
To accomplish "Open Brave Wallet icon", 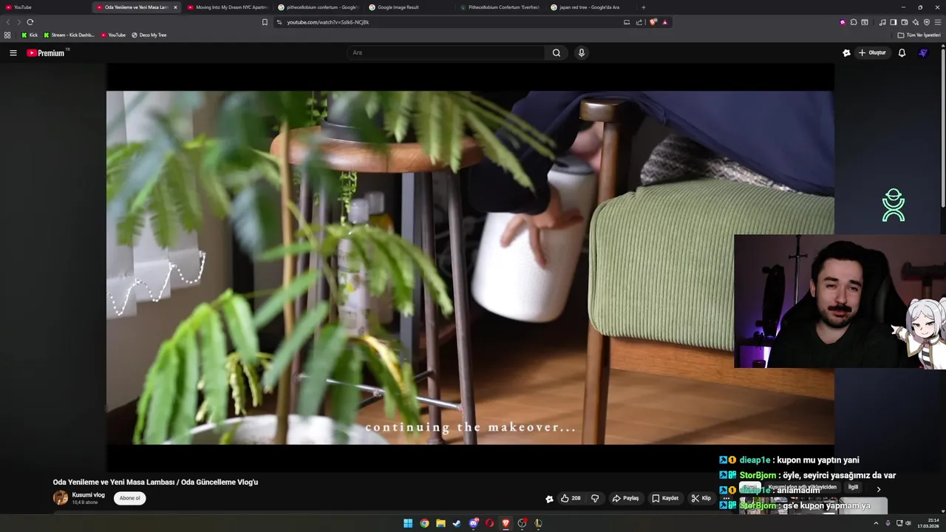I will pos(904,22).
